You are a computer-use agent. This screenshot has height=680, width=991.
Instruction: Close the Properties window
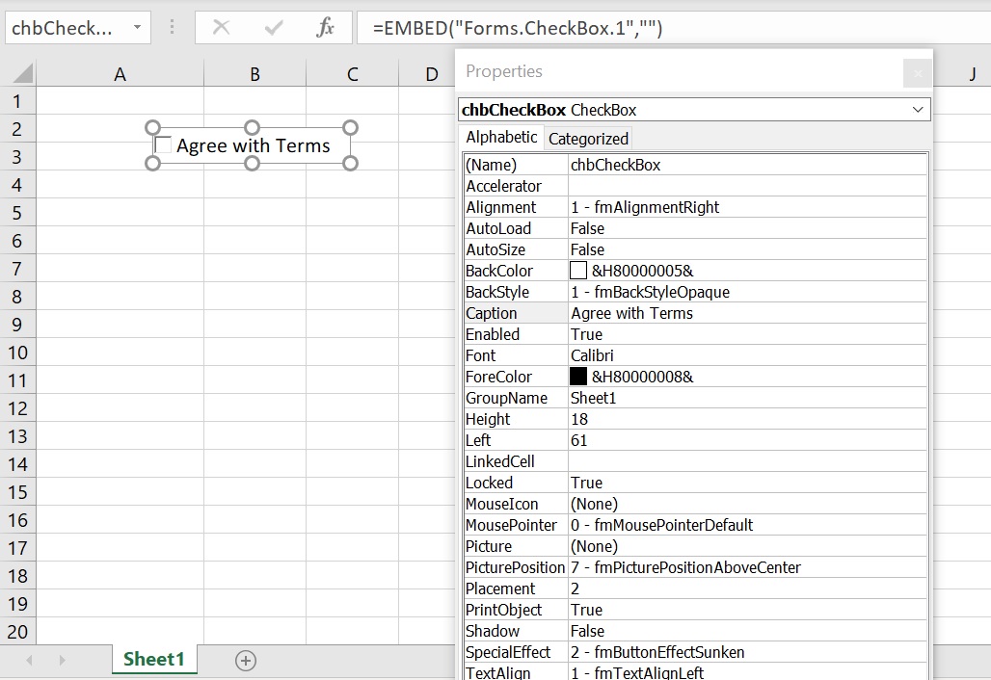917,73
